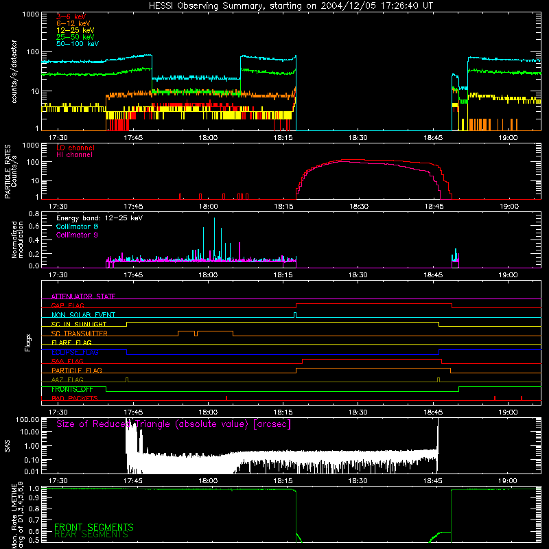Click the tallest Collimator 8 modulation spike

pos(214,238)
